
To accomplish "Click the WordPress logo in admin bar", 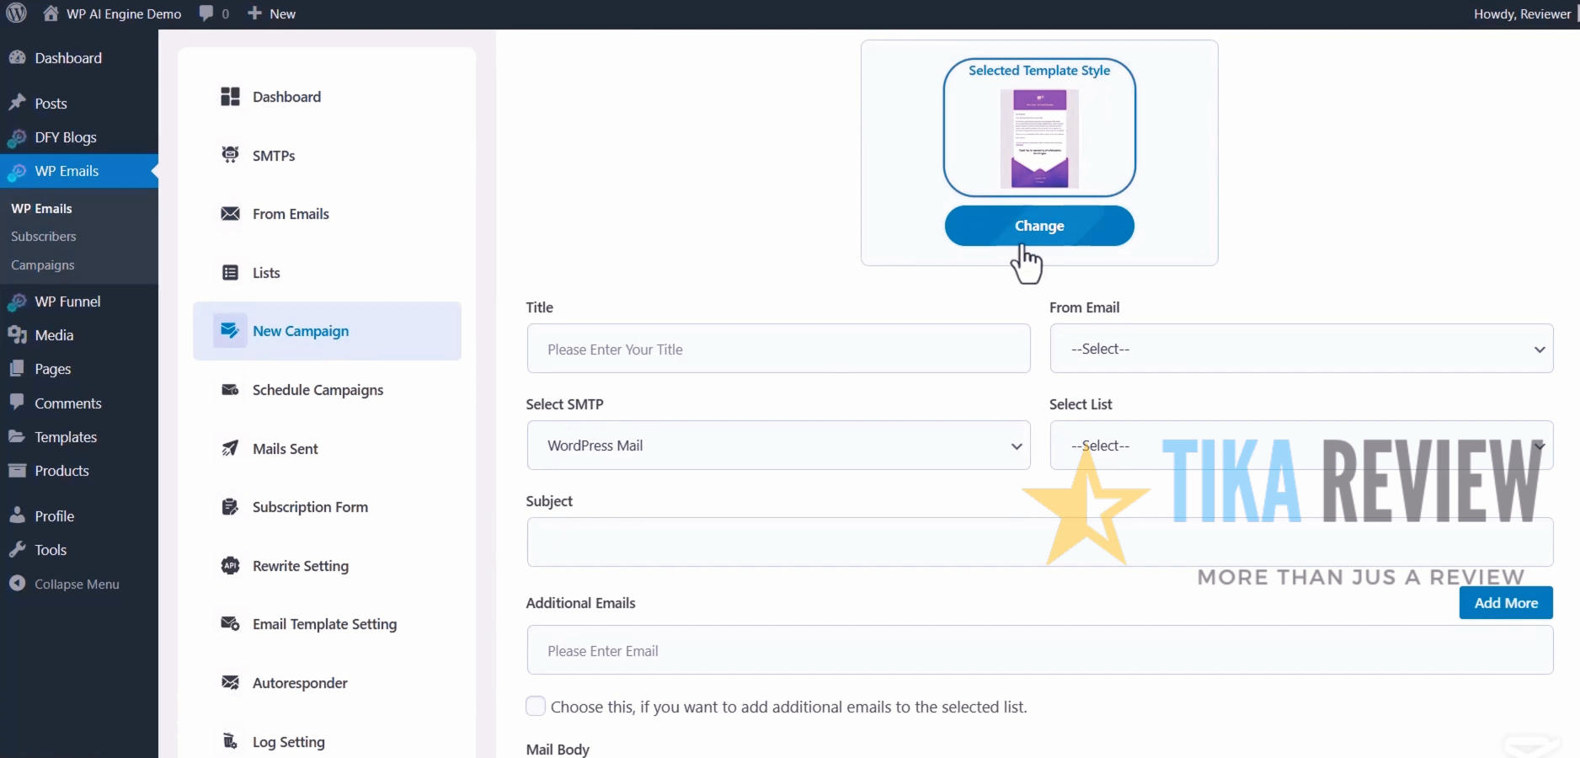I will click(17, 13).
